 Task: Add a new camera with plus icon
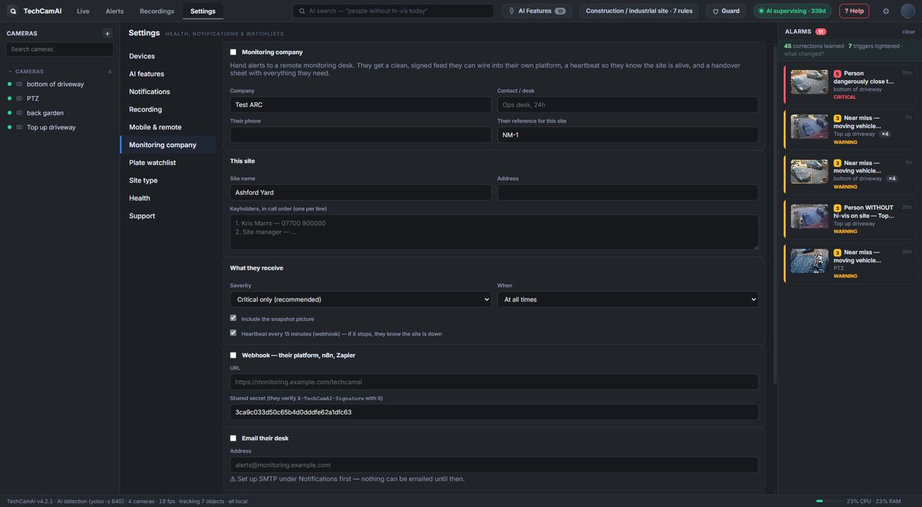tap(107, 34)
